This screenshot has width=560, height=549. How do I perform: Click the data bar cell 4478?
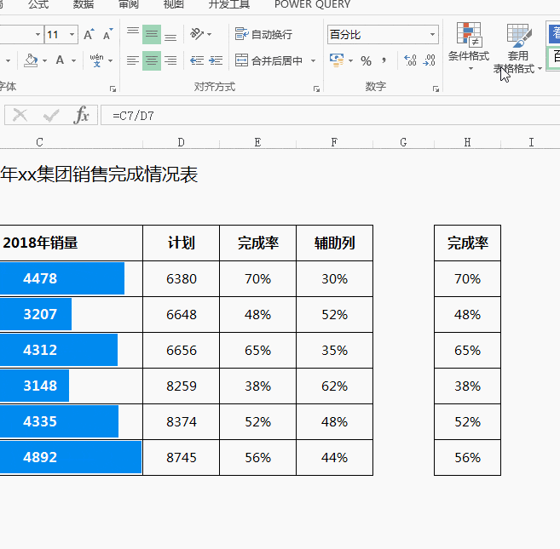point(71,278)
